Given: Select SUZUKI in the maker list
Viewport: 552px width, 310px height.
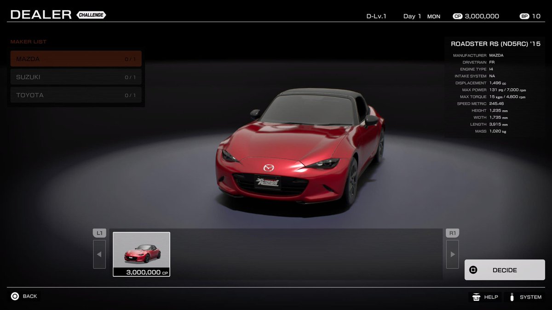Looking at the screenshot, I should tap(76, 77).
